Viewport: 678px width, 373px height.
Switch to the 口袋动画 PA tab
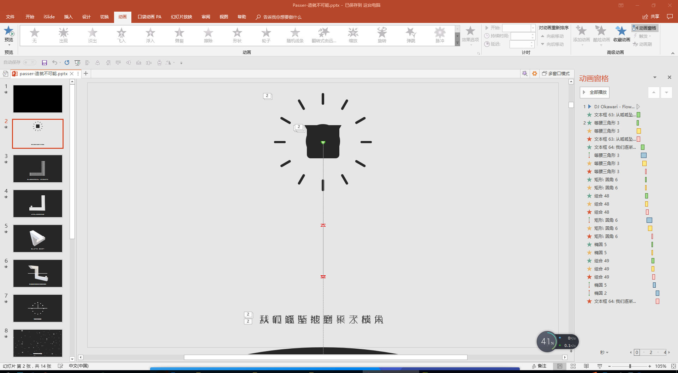[x=149, y=17]
